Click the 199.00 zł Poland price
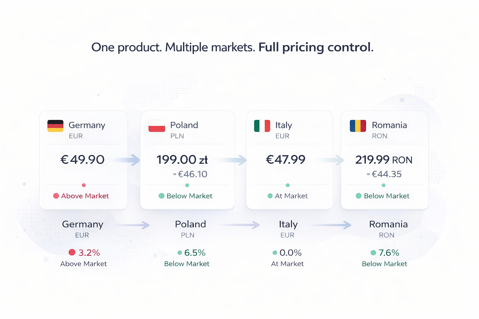Screen dimensions: 479x319 (182, 160)
